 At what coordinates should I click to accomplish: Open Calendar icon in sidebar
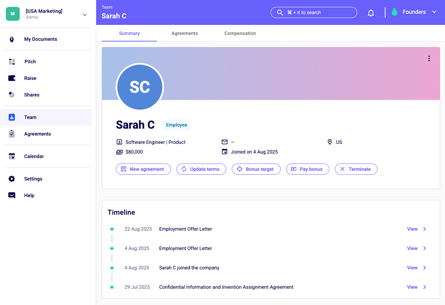tap(12, 156)
